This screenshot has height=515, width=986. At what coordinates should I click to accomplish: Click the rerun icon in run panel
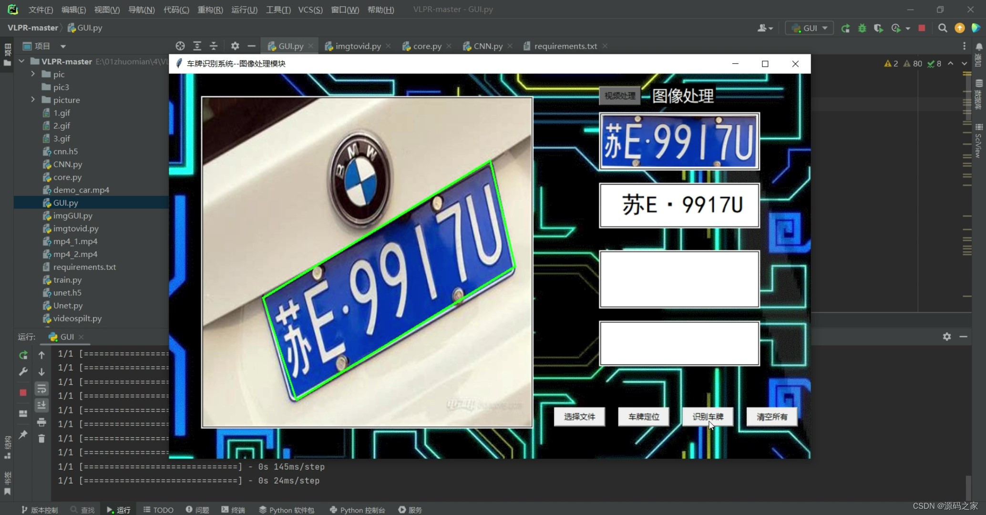coord(23,355)
